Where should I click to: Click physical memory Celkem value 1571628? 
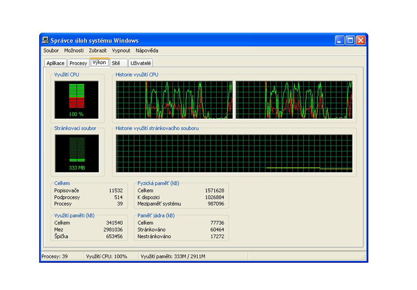pyautogui.click(x=215, y=191)
